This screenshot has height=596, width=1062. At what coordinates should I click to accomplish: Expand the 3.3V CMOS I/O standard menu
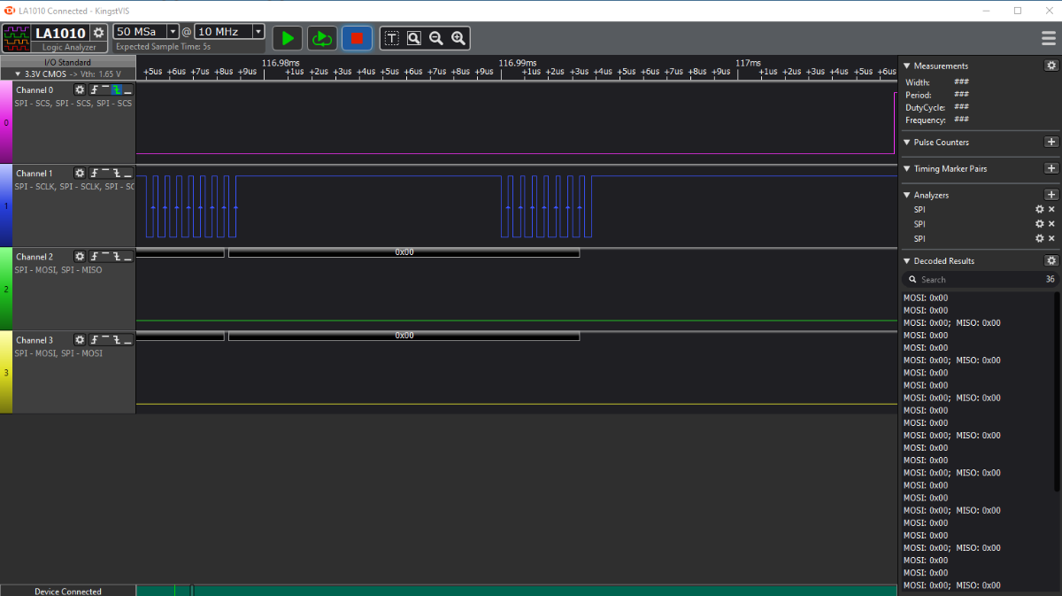coord(18,74)
